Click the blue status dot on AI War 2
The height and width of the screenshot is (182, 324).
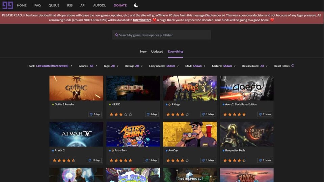[x=53, y=151]
